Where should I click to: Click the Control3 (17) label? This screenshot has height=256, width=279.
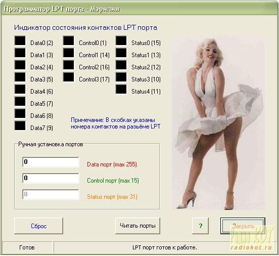(x=95, y=79)
